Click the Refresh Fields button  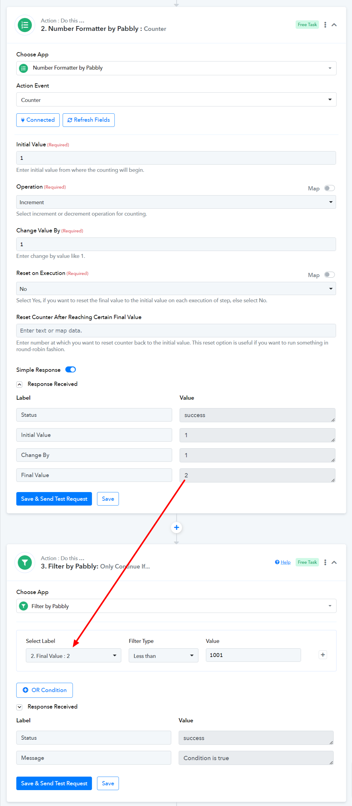click(89, 120)
